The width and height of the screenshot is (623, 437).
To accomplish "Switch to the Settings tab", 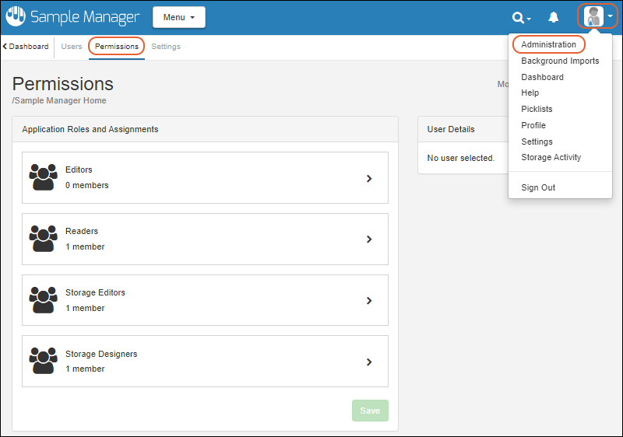I will coord(166,47).
